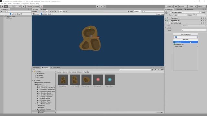Select the Enemy Bullet prefab thumbnail
Image resolution: width=207 pixels, height=116 pixels.
pyautogui.click(x=98, y=80)
